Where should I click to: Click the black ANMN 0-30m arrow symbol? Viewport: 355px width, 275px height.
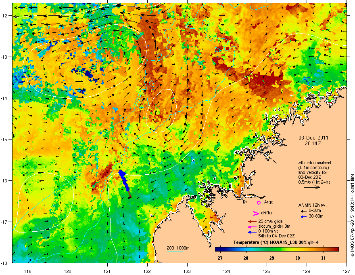(x=304, y=211)
